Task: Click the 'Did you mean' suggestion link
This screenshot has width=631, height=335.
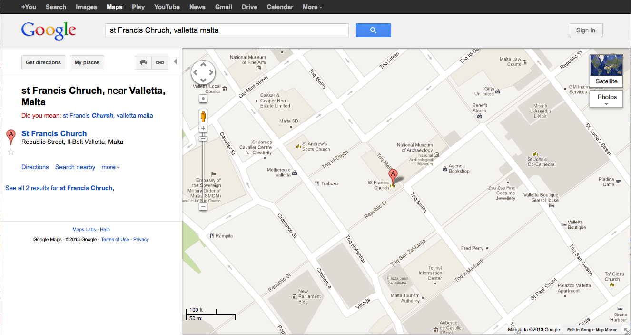Action: click(108, 116)
